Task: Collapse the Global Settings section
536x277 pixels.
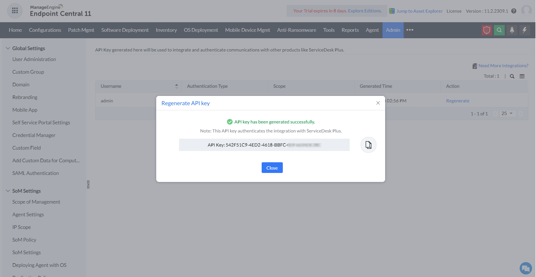Action: pos(8,48)
